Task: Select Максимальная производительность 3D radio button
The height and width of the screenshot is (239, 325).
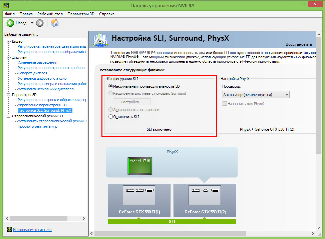Action: (111, 86)
